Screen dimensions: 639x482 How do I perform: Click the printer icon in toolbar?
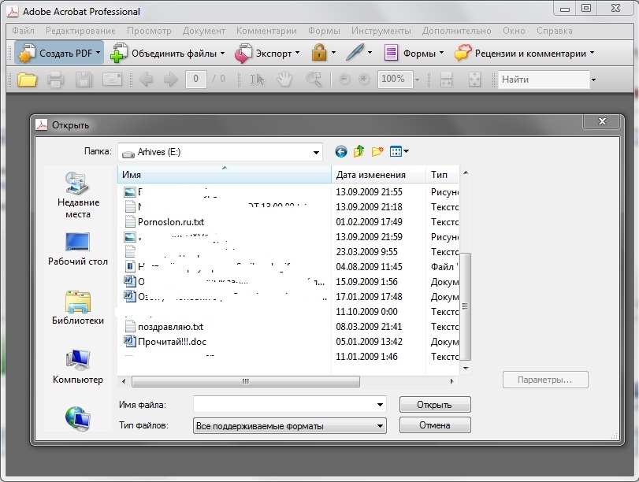coord(55,80)
